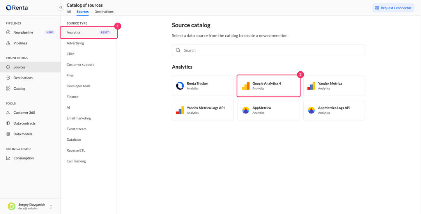Click the Data contracts shield icon

coord(8,124)
